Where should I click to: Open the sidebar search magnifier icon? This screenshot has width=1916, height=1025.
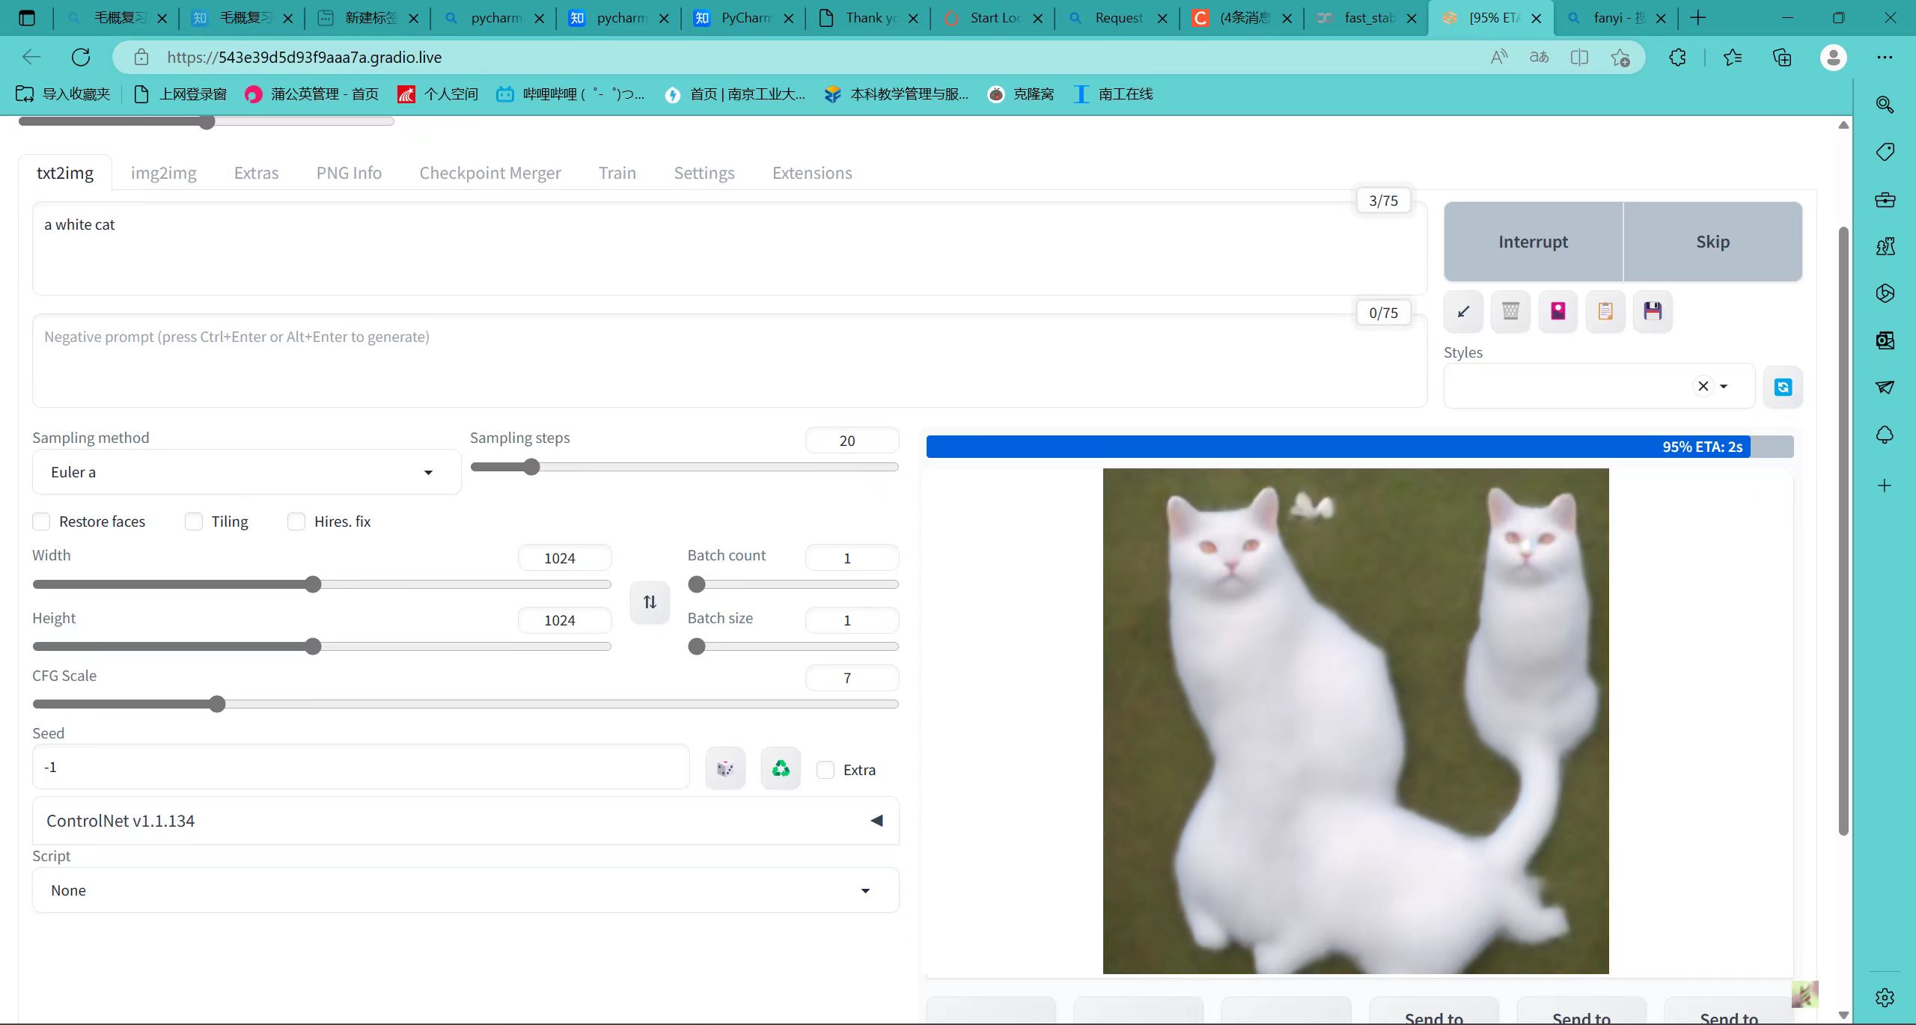[x=1885, y=105]
